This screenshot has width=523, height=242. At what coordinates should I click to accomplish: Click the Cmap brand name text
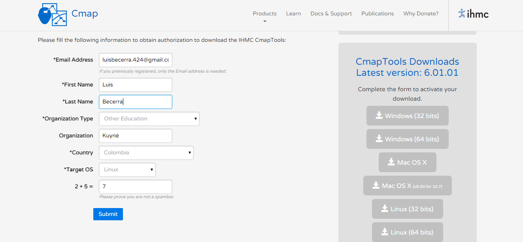coord(85,14)
